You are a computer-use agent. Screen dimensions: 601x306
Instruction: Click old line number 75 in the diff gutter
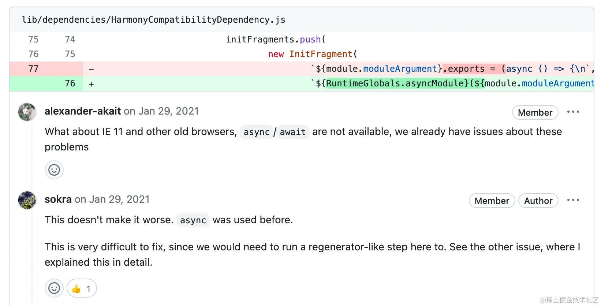click(x=33, y=40)
